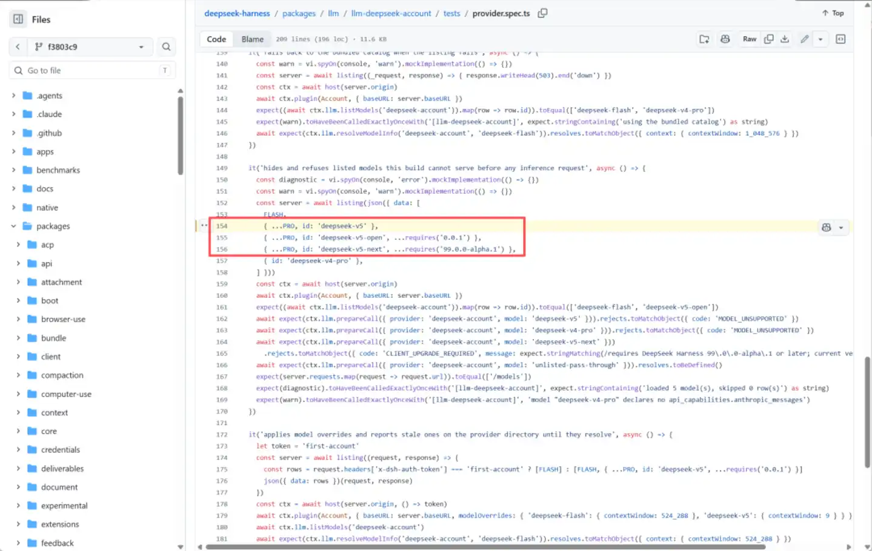Select line number 161
872x551 pixels.
pyautogui.click(x=222, y=307)
